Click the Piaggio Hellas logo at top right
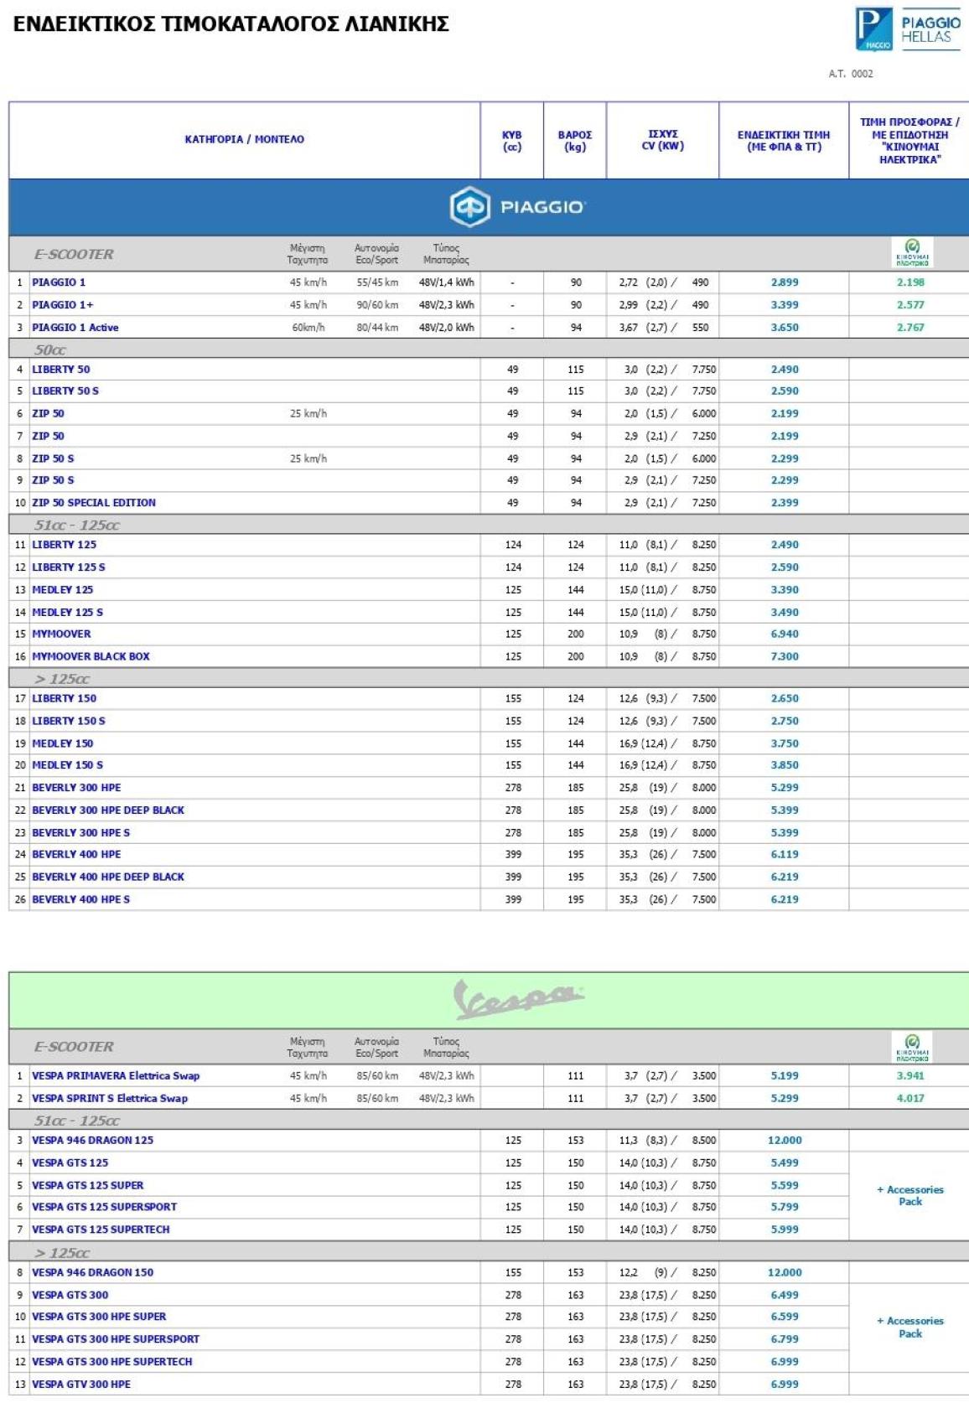 tap(907, 29)
